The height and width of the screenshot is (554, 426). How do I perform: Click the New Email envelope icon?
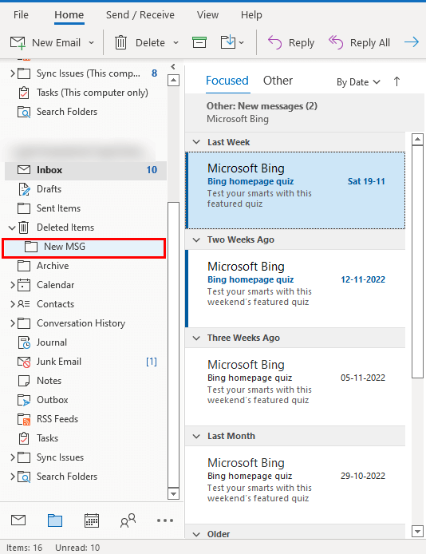tap(18, 43)
